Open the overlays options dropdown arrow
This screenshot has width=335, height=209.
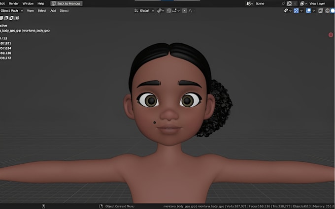(314, 11)
